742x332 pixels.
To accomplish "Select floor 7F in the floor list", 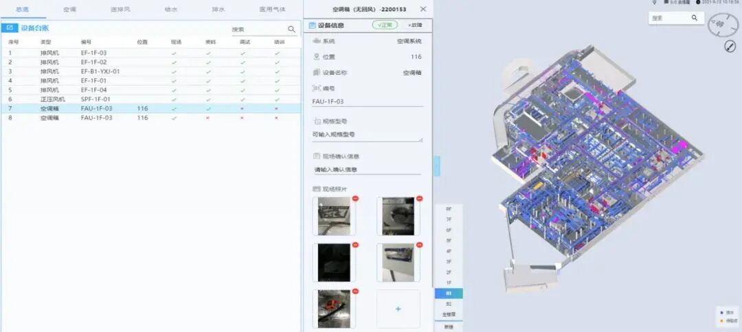I will point(449,220).
